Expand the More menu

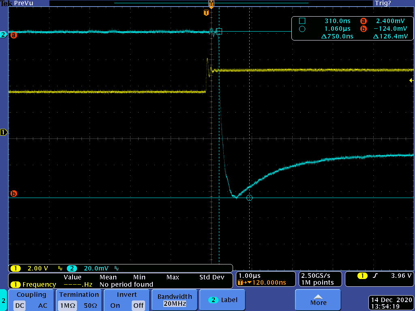tap(318, 300)
